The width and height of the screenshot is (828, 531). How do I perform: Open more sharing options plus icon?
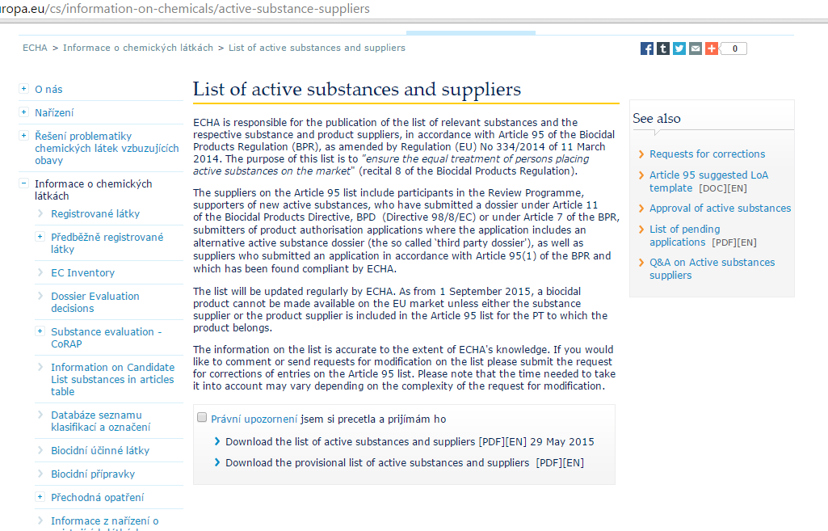click(712, 48)
